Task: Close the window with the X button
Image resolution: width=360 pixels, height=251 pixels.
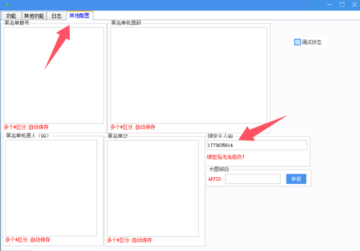Action: tap(354, 5)
